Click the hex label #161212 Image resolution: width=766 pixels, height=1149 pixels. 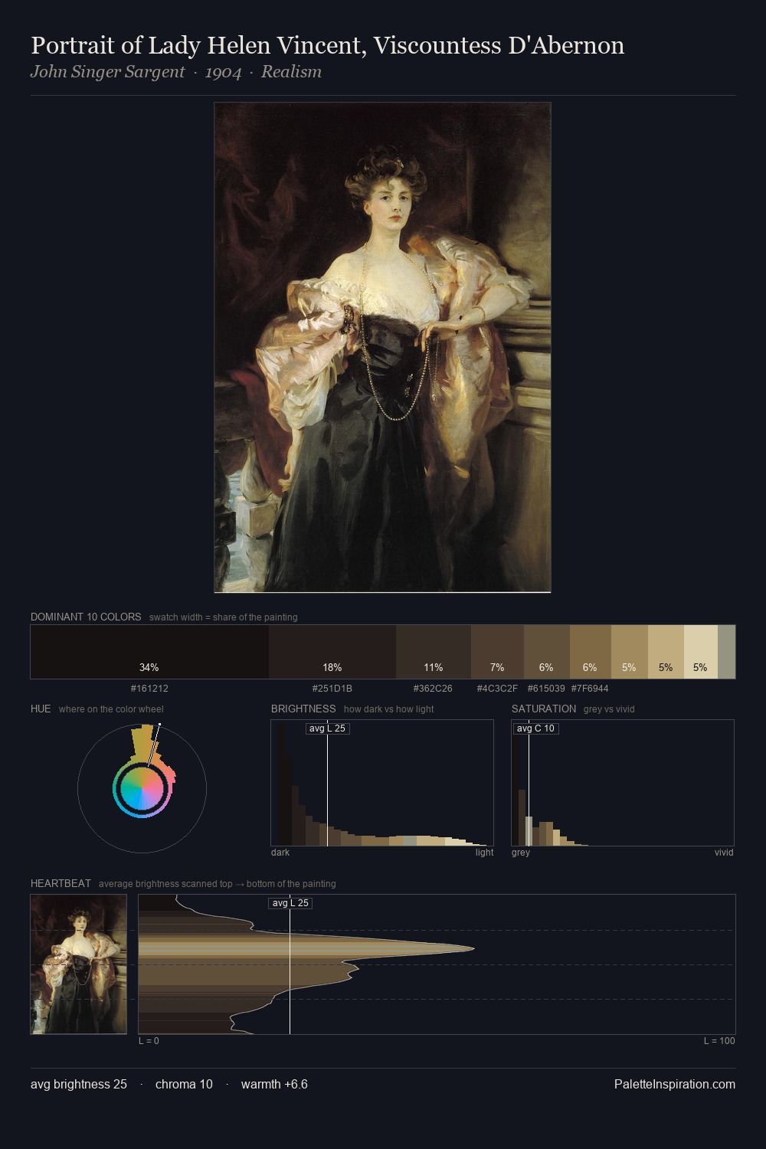pyautogui.click(x=149, y=689)
